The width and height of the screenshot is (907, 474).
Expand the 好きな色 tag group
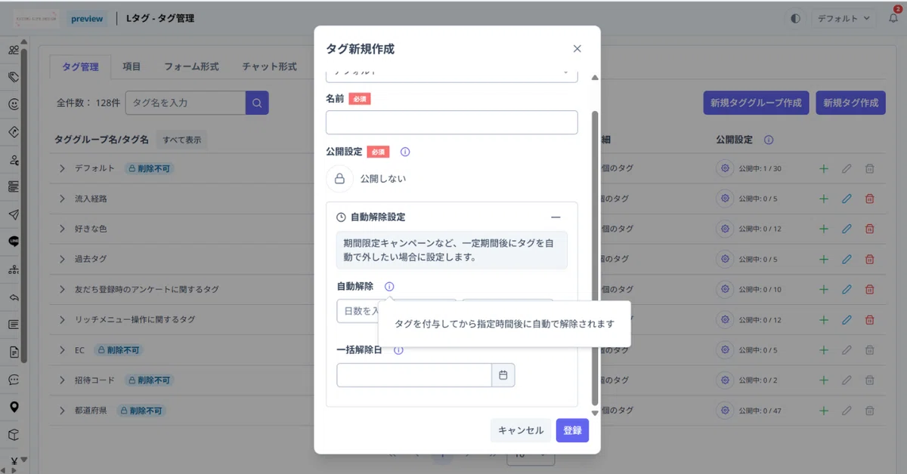click(63, 229)
